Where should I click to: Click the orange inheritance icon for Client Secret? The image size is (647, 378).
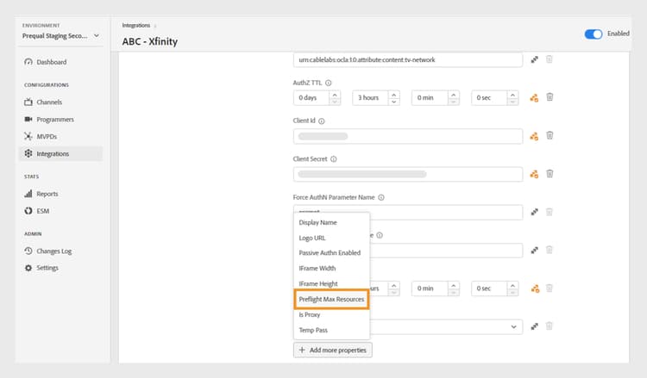tap(534, 174)
